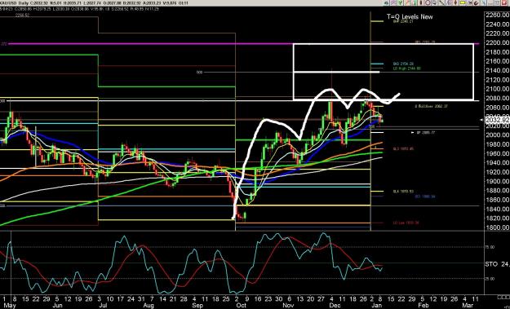Click the 1800.00 price axis label
This screenshot has width=510, height=309.
497,227
